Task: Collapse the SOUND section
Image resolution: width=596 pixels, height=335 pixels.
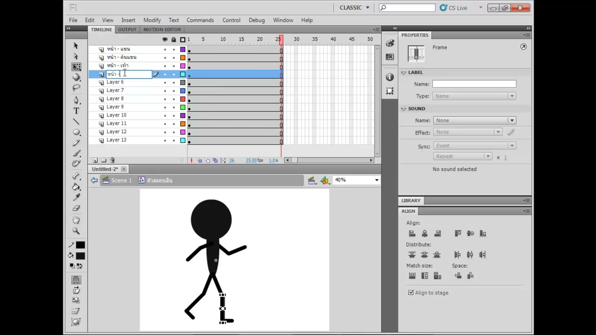Action: pyautogui.click(x=404, y=109)
